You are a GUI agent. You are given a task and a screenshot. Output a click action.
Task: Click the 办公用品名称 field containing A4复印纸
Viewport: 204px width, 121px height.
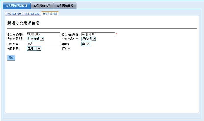98,34
